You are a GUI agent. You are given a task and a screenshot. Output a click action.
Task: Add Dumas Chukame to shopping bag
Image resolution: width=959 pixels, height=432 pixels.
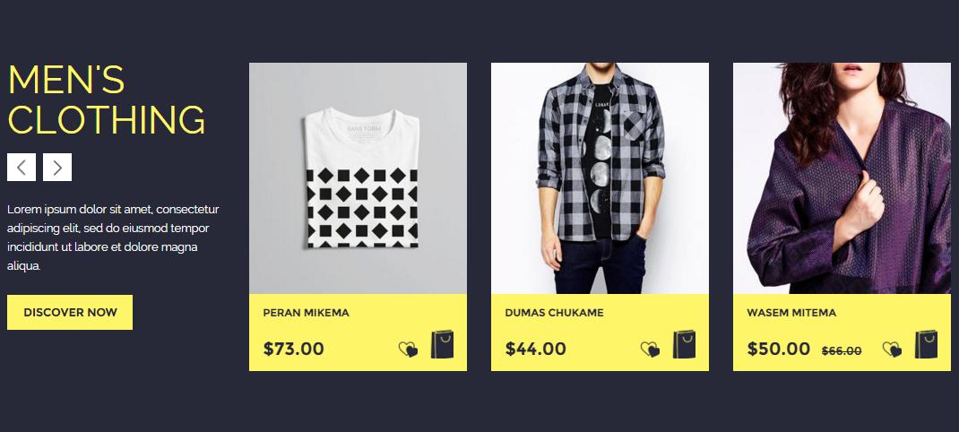click(685, 344)
